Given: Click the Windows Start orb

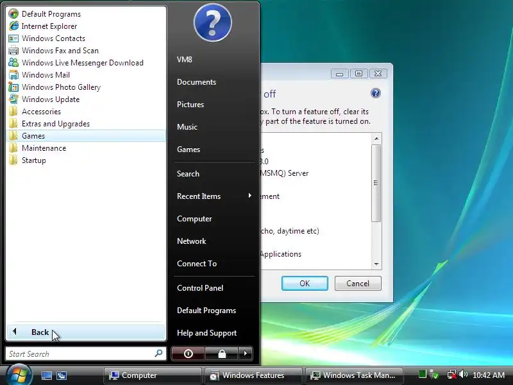Looking at the screenshot, I should 19,375.
